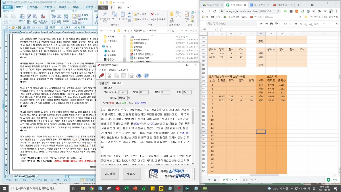
Task: Click the 내보내기 button
Action: 132,174
